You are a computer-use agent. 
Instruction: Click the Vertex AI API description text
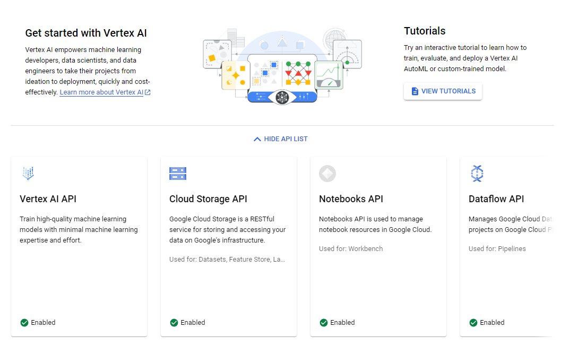pyautogui.click(x=79, y=230)
